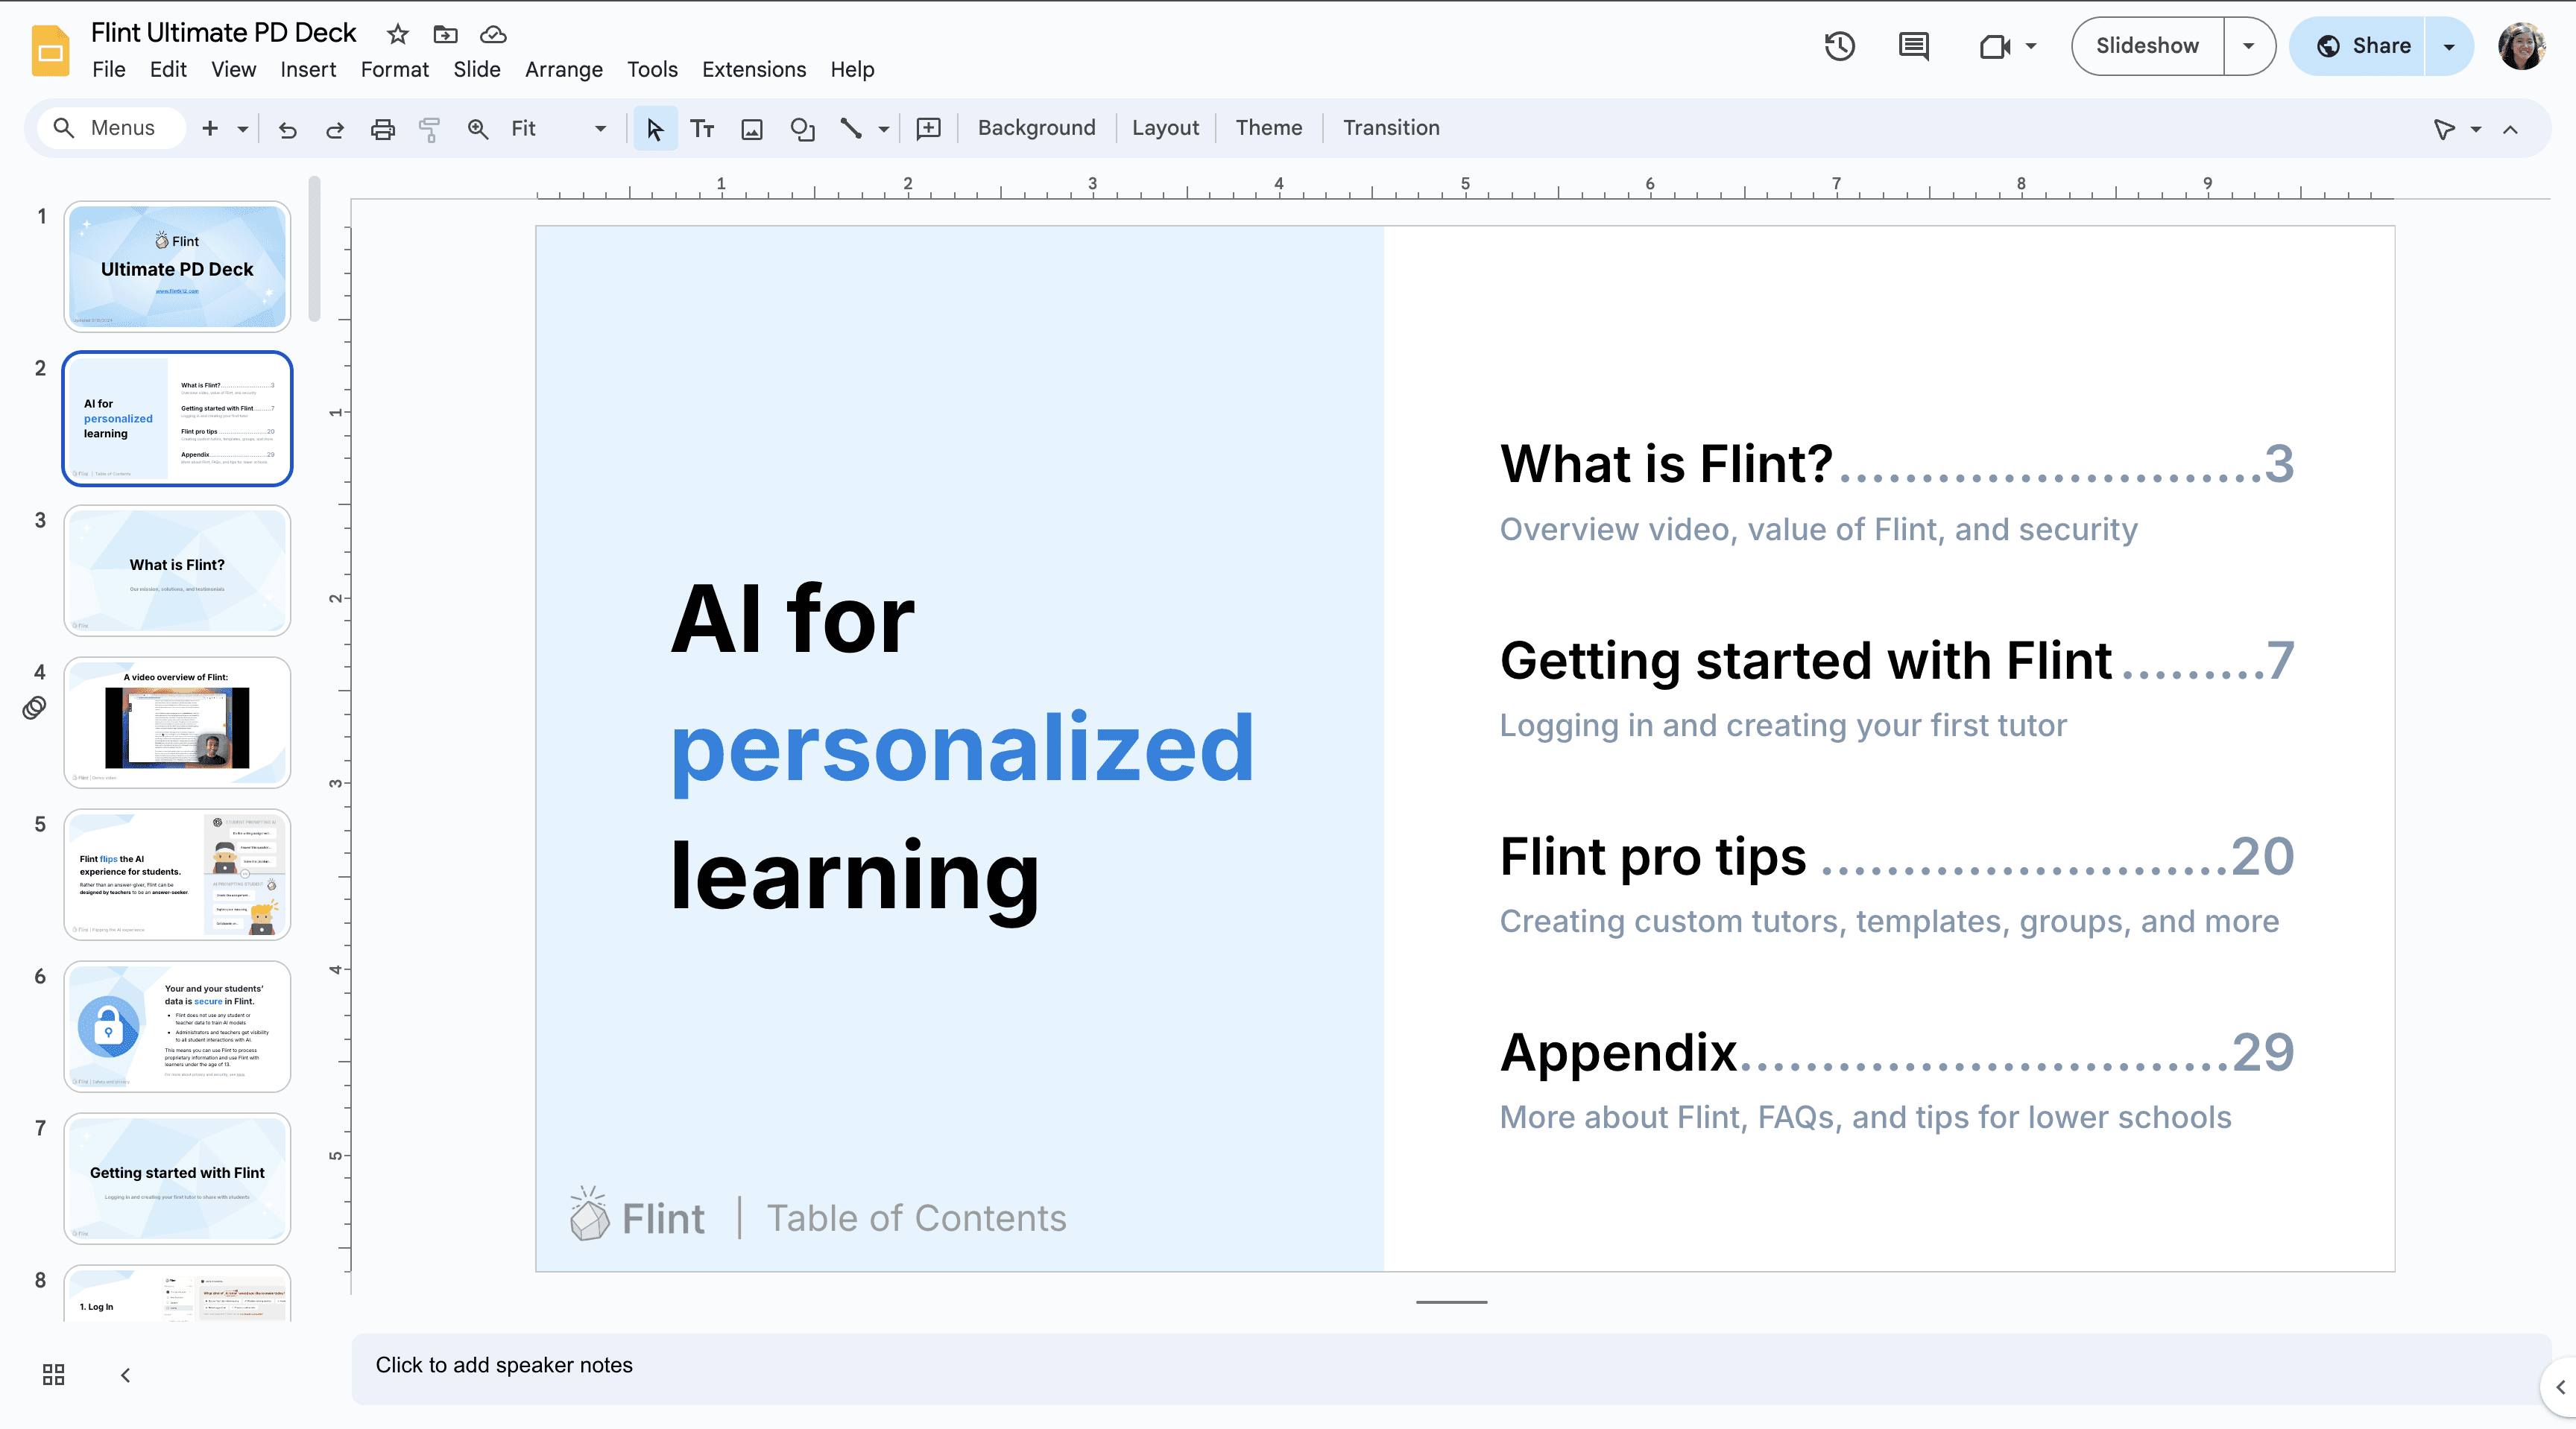Click the pointer mode icon at toolbar right

[2444, 129]
